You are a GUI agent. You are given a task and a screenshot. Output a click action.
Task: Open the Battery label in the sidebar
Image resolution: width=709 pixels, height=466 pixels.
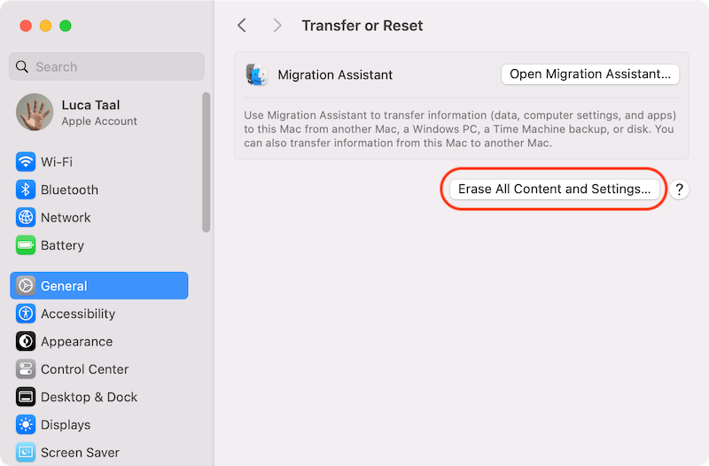[x=62, y=245]
